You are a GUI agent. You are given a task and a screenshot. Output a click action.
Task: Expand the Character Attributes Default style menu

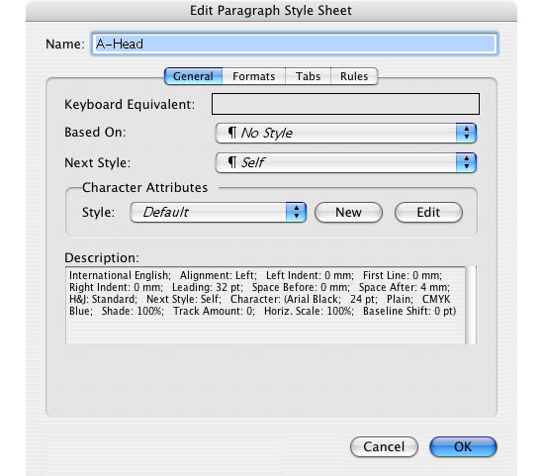point(219,212)
